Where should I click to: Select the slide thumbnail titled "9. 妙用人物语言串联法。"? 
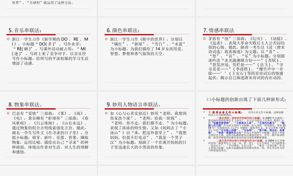point(146,128)
